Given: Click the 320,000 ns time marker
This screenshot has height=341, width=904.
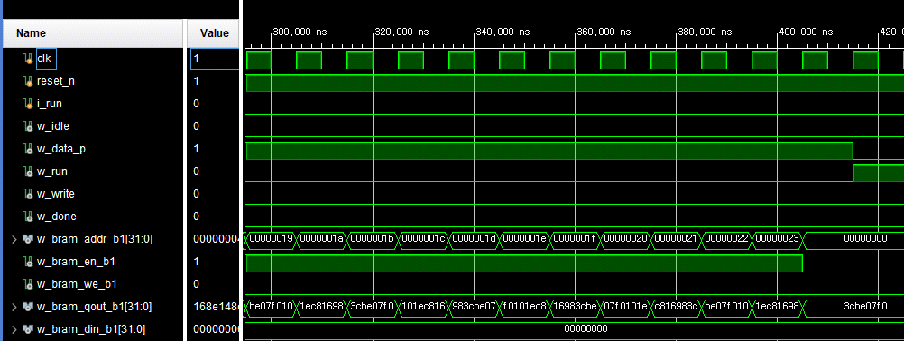Looking at the screenshot, I should pos(402,32).
